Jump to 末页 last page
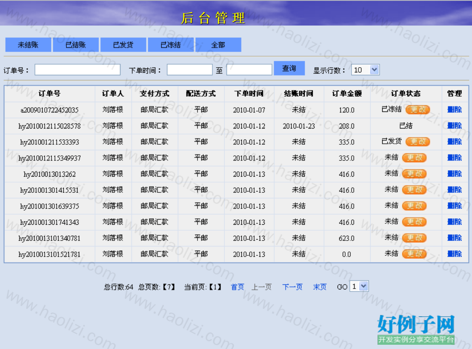472x349 pixels. tap(320, 287)
